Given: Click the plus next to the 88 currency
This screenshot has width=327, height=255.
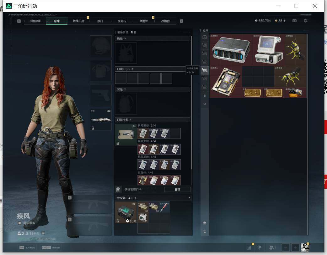Looking at the screenshot, I should pos(284,21).
